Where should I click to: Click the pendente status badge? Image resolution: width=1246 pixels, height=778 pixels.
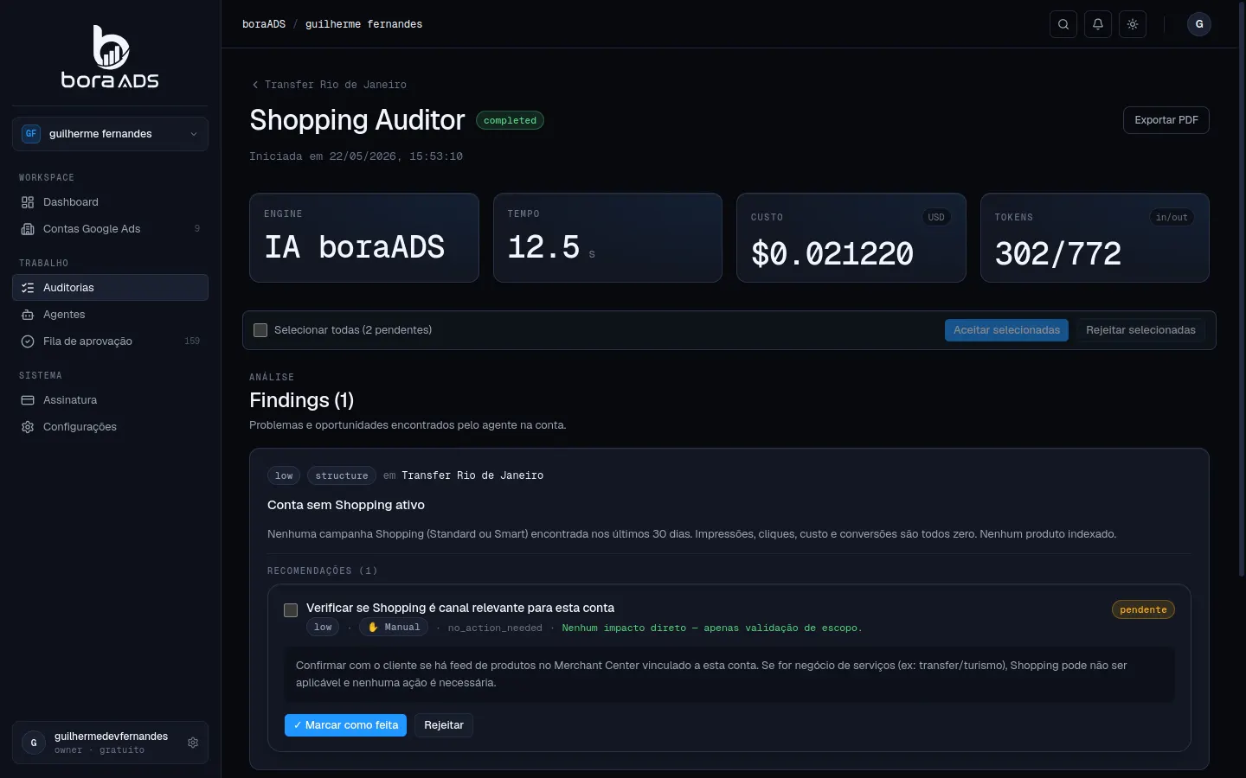click(x=1143, y=609)
